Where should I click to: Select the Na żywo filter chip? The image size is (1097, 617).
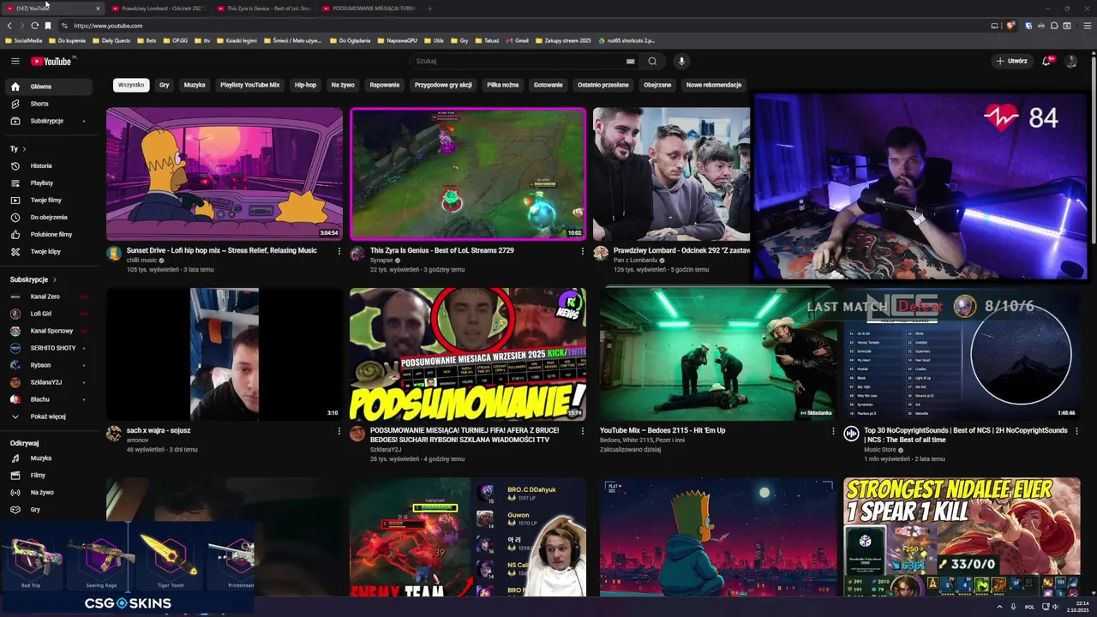(x=343, y=85)
